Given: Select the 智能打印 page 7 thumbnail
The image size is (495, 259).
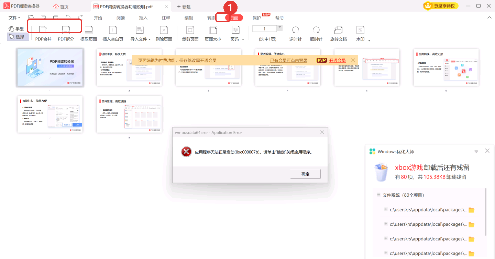Looking at the screenshot, I should click(50, 114).
